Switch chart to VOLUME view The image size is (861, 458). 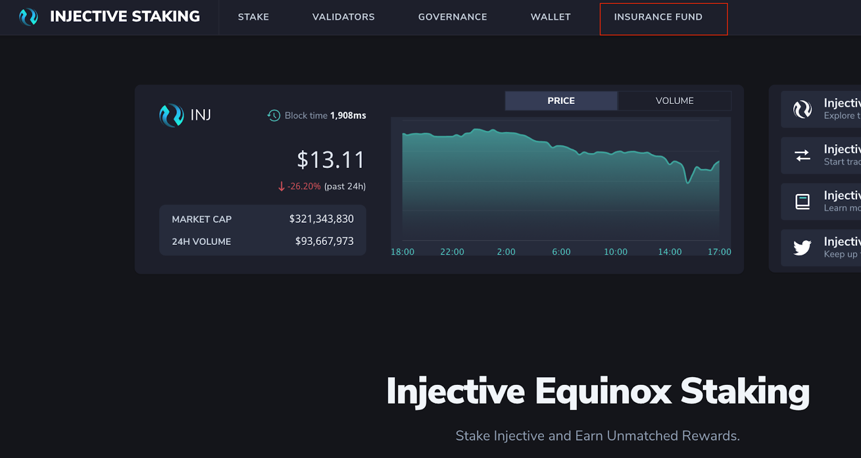(675, 101)
